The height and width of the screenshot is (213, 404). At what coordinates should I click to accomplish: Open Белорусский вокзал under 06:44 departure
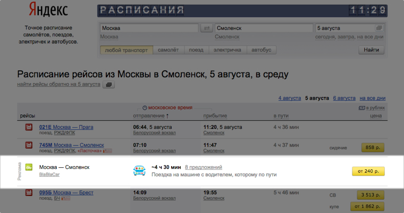pos(154,133)
